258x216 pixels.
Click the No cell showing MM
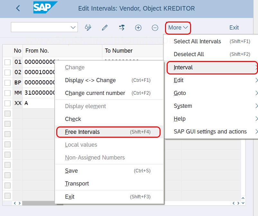(18, 93)
